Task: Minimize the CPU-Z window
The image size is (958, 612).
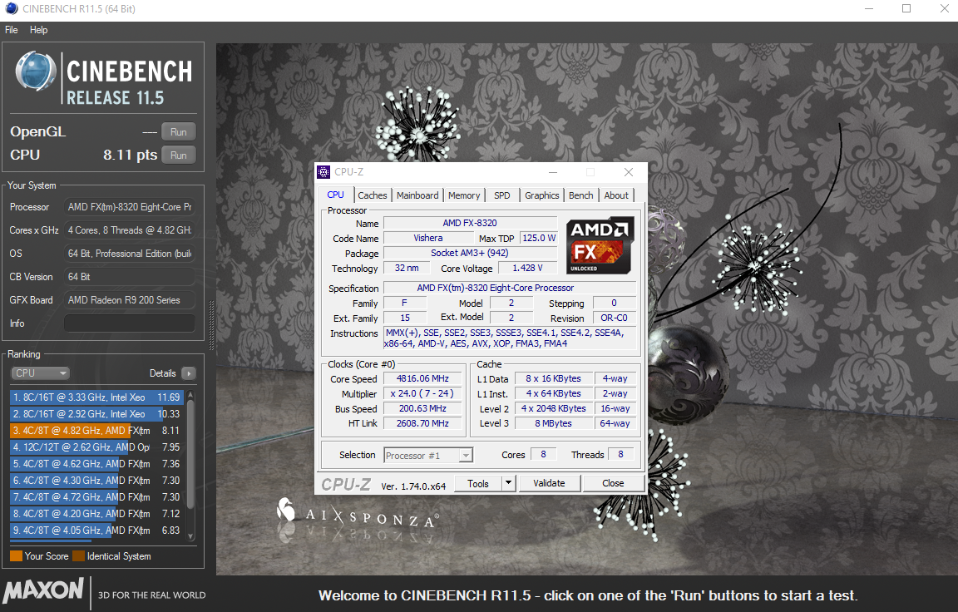Action: pos(553,172)
